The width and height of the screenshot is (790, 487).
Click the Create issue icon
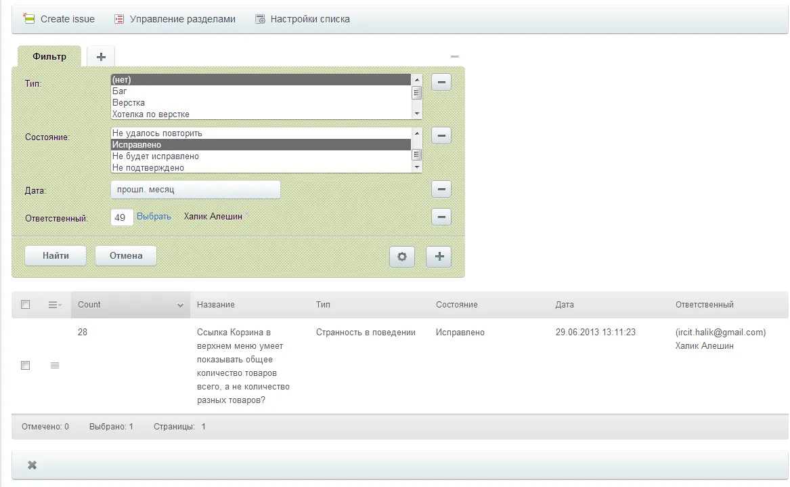coord(28,19)
